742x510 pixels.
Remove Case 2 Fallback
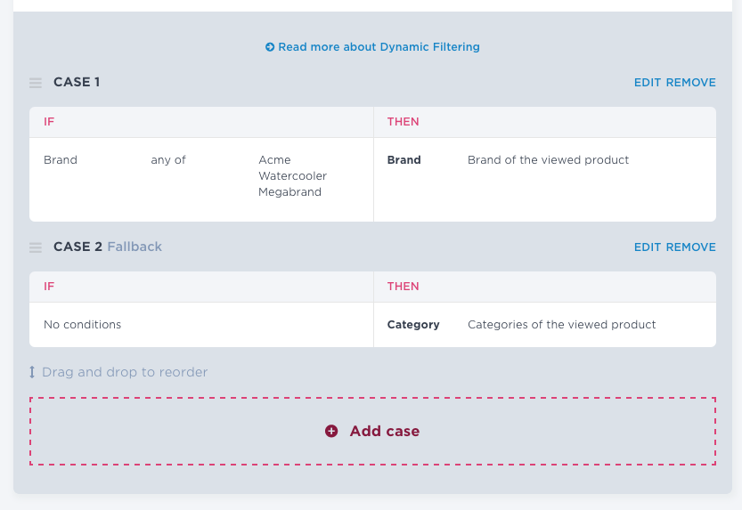click(691, 247)
